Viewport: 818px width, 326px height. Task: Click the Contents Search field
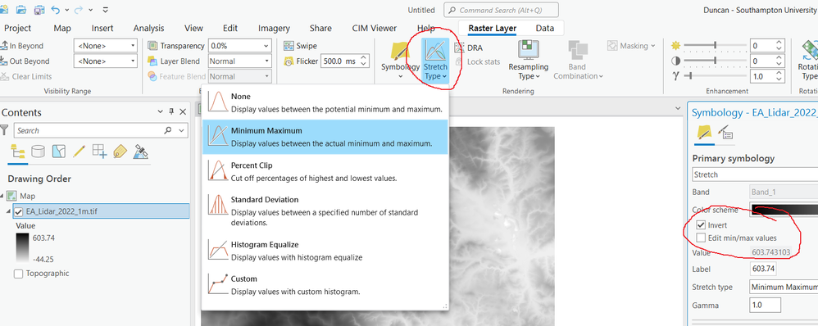tap(95, 130)
